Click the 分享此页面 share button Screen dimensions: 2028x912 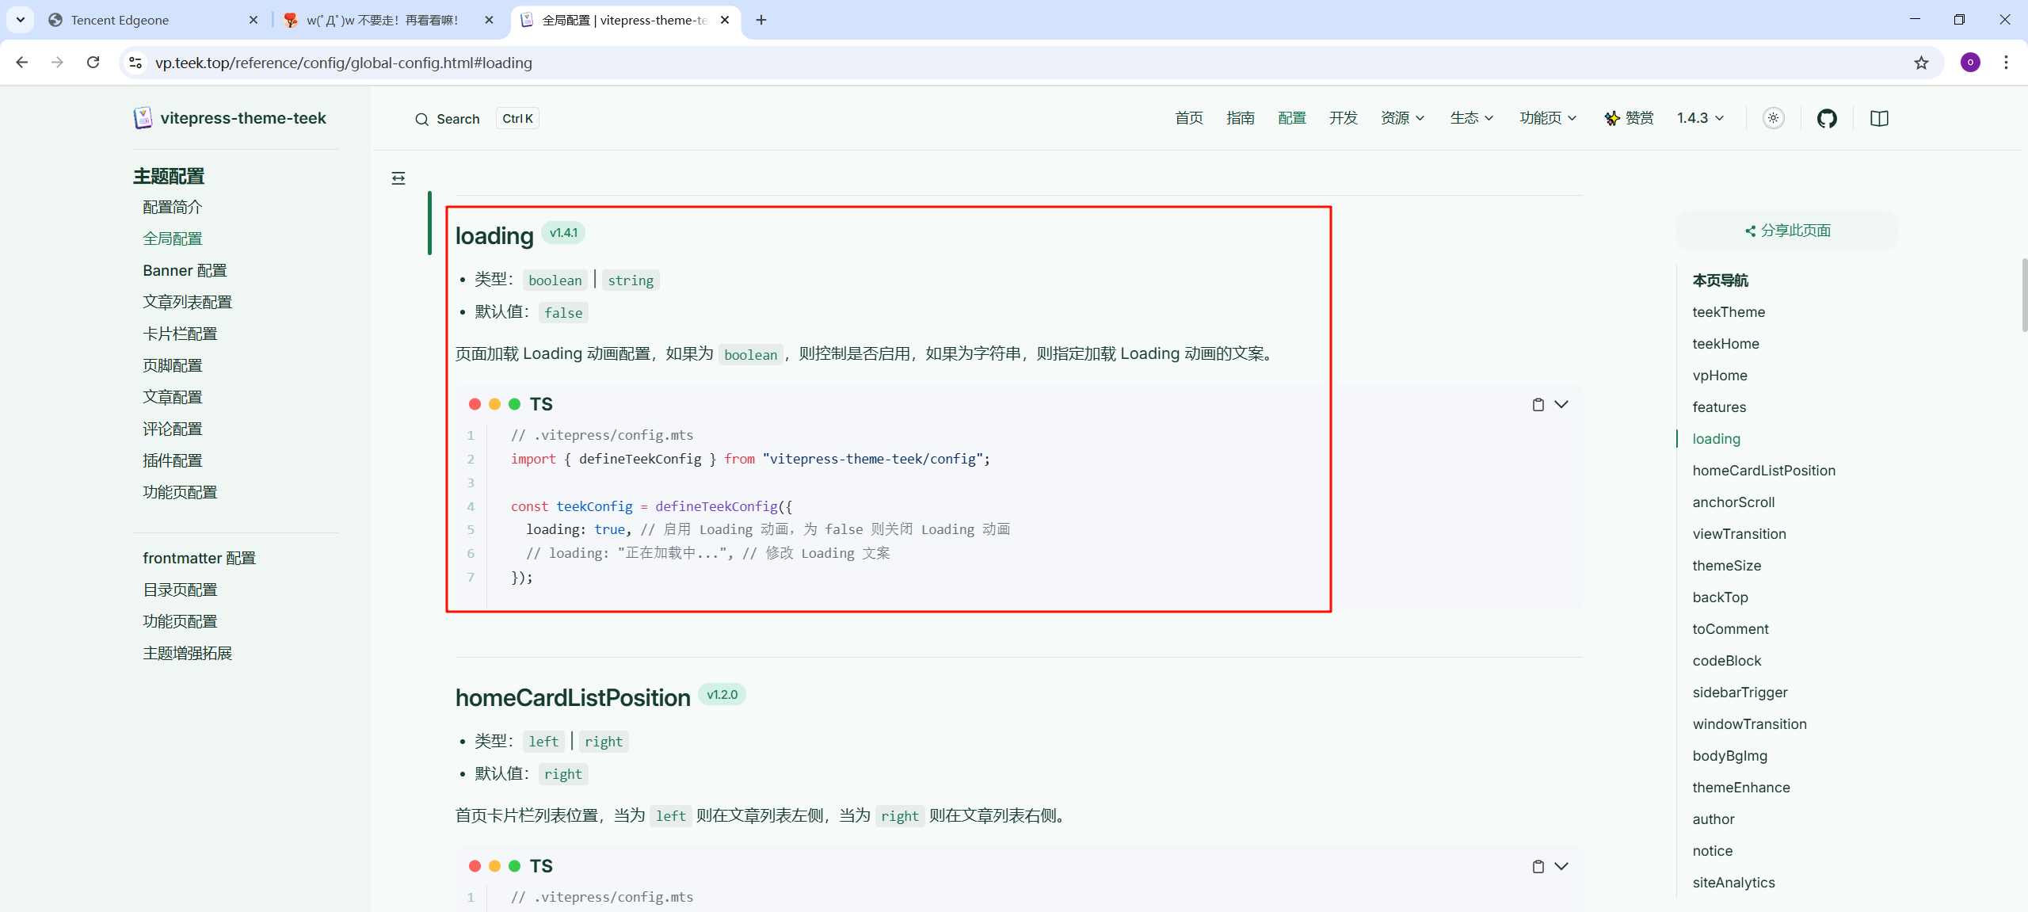click(x=1786, y=231)
